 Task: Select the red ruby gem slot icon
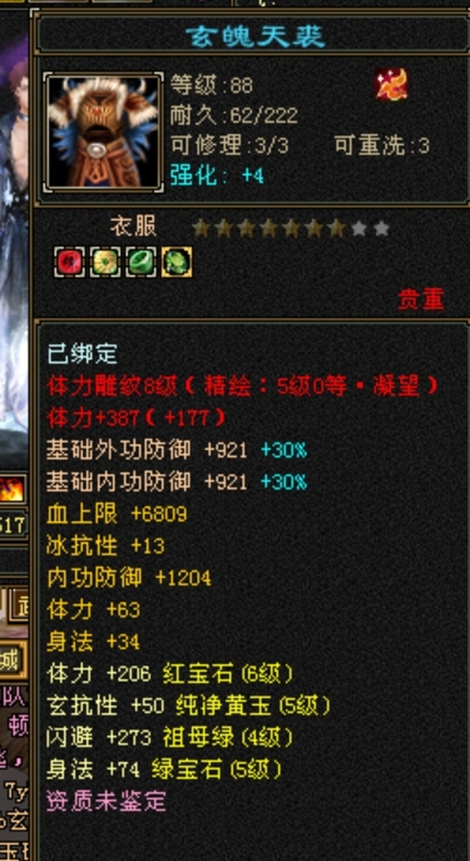69,262
